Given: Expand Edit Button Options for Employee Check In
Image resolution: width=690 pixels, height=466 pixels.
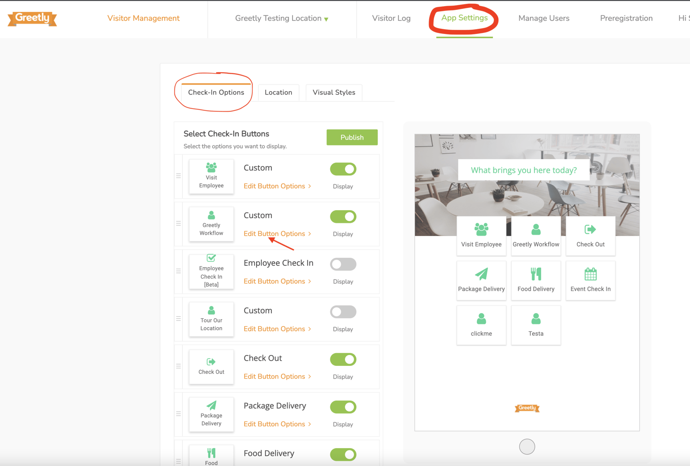Looking at the screenshot, I should coord(277,281).
